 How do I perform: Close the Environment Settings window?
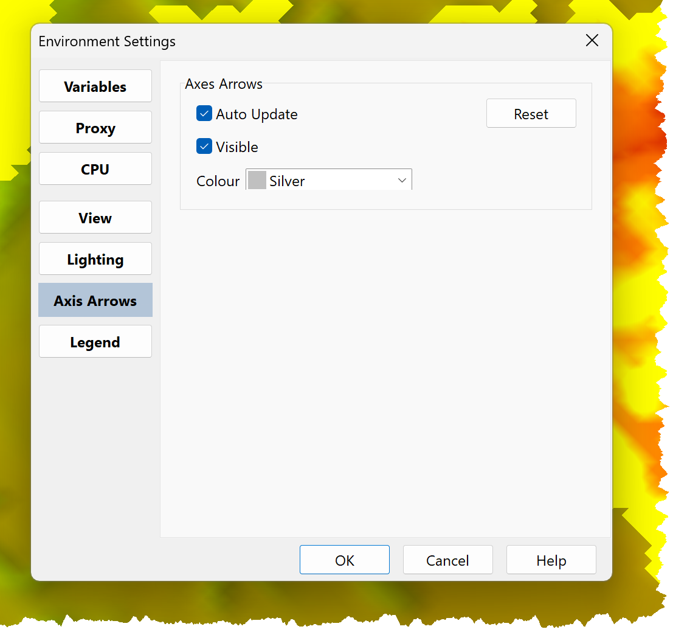point(592,41)
